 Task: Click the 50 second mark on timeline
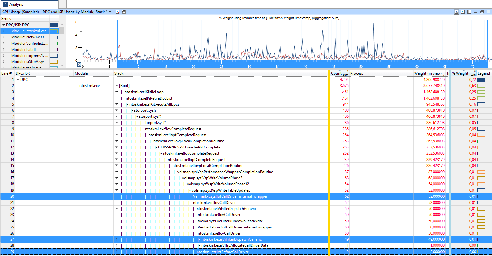(x=361, y=66)
